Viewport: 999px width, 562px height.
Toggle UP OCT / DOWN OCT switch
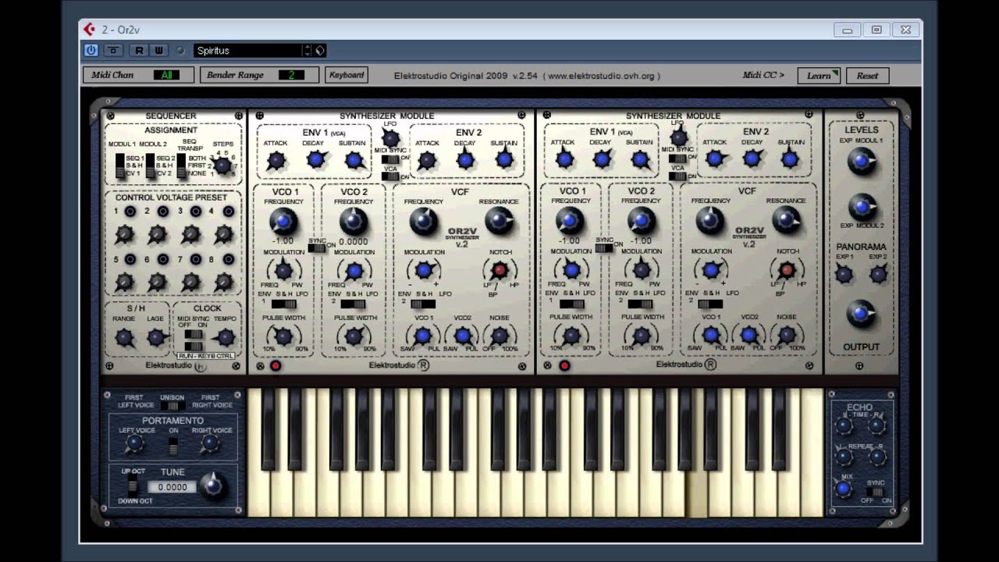pos(133,486)
